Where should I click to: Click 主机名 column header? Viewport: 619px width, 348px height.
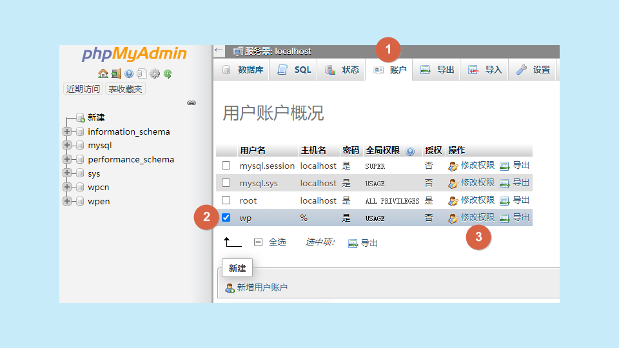click(313, 150)
